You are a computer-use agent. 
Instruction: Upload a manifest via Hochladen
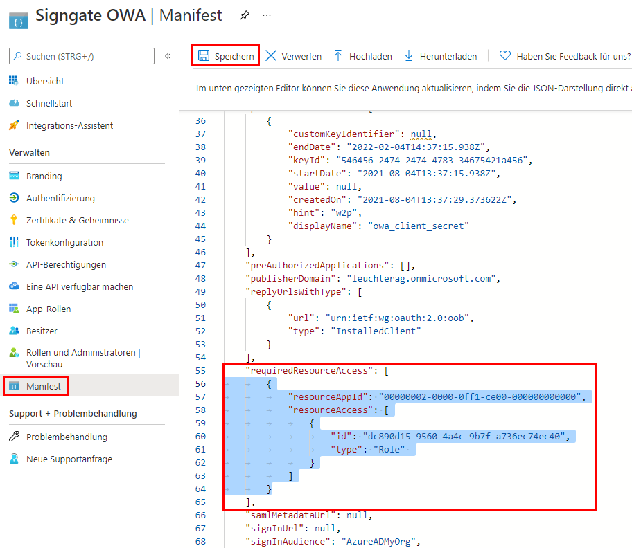[x=362, y=56]
